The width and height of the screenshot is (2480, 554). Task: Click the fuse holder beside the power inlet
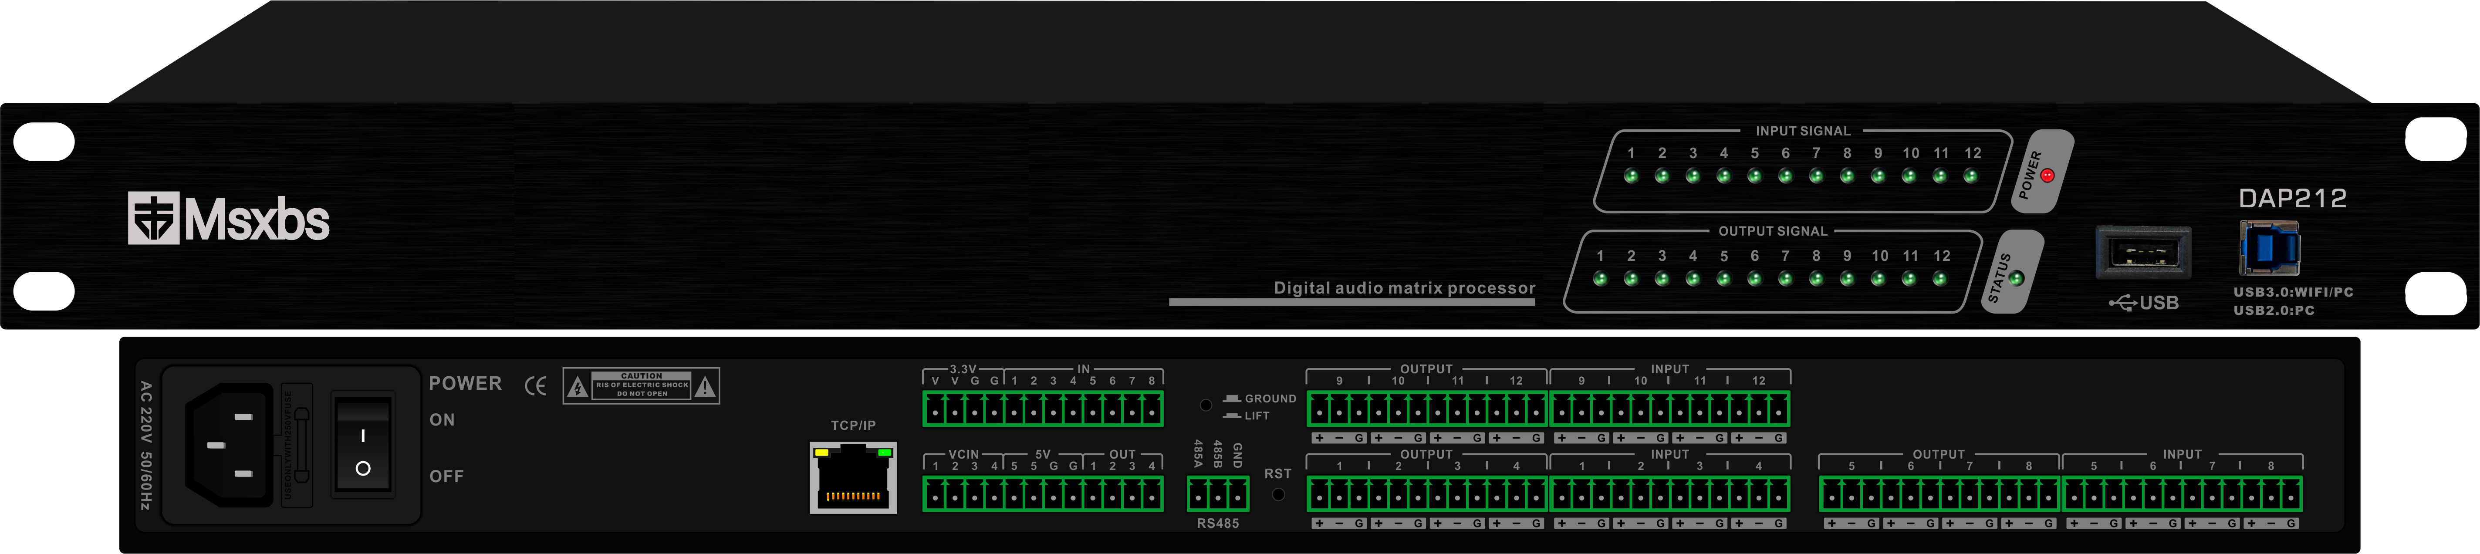[297, 444]
